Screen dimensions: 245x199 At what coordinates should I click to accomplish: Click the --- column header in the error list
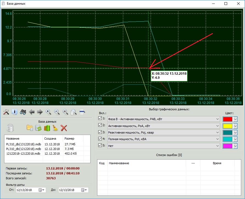(193, 163)
